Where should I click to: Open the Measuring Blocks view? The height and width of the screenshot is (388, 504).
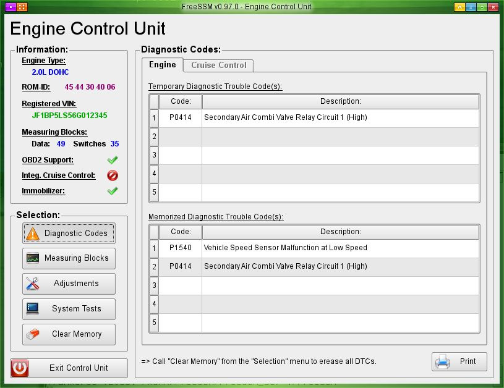[69, 258]
